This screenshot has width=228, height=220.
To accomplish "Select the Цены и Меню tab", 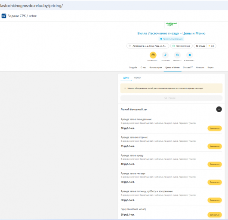I will tap(173, 67).
